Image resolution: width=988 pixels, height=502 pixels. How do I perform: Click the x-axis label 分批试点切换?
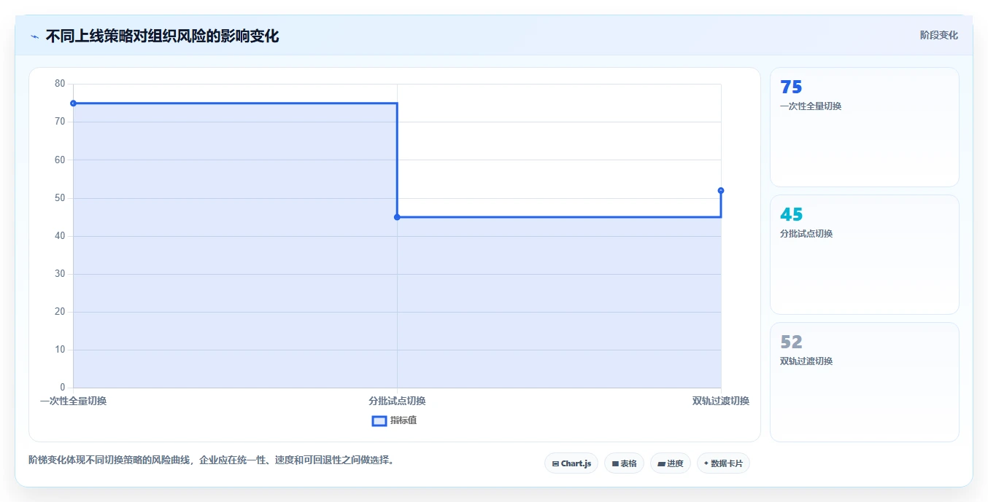coord(397,401)
